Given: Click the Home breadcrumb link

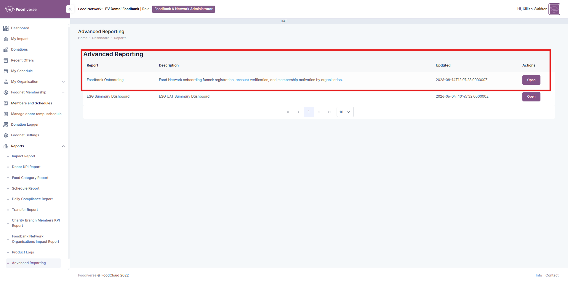Looking at the screenshot, I should [x=83, y=38].
